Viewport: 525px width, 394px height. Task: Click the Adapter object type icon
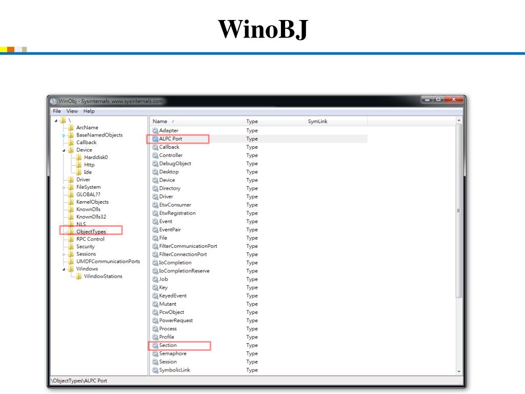point(155,130)
